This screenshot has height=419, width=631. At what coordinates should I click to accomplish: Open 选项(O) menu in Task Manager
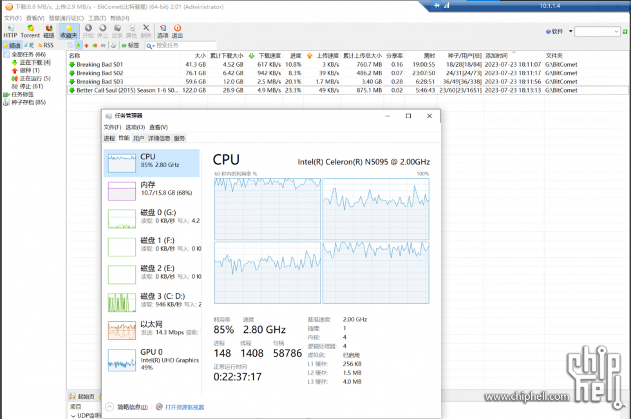(x=135, y=127)
